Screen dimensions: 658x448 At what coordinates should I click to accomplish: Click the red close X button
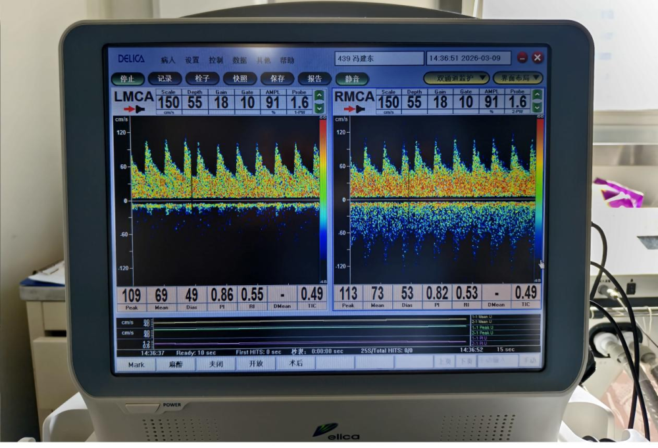tap(537, 58)
